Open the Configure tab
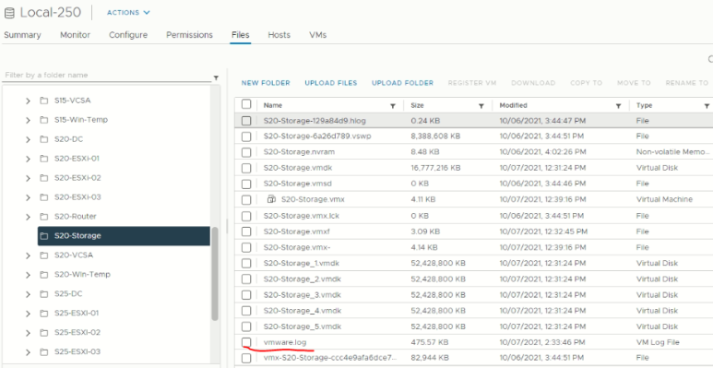 [x=128, y=35]
